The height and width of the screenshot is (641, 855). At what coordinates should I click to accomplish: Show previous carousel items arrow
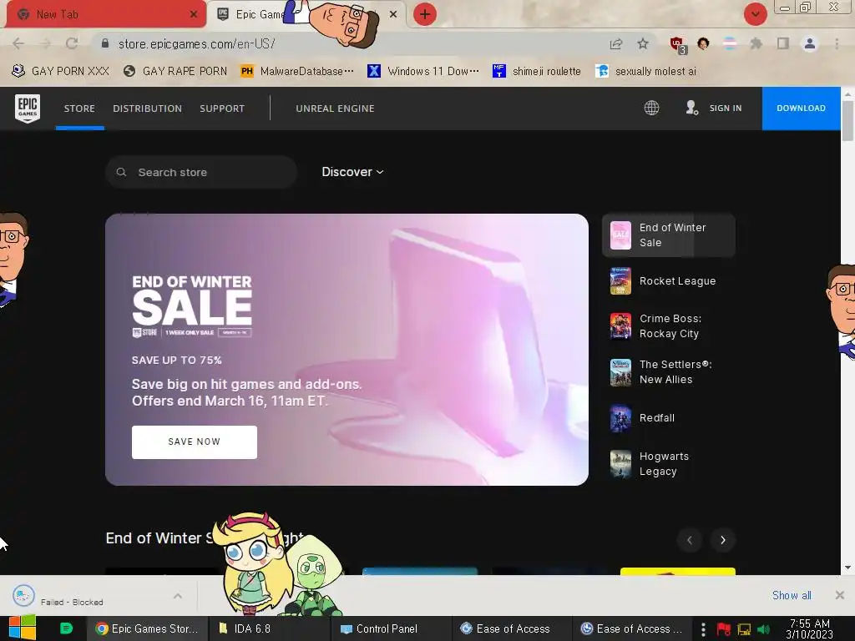(689, 540)
